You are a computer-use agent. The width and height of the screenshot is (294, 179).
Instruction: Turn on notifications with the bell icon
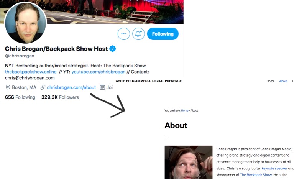[x=138, y=34]
